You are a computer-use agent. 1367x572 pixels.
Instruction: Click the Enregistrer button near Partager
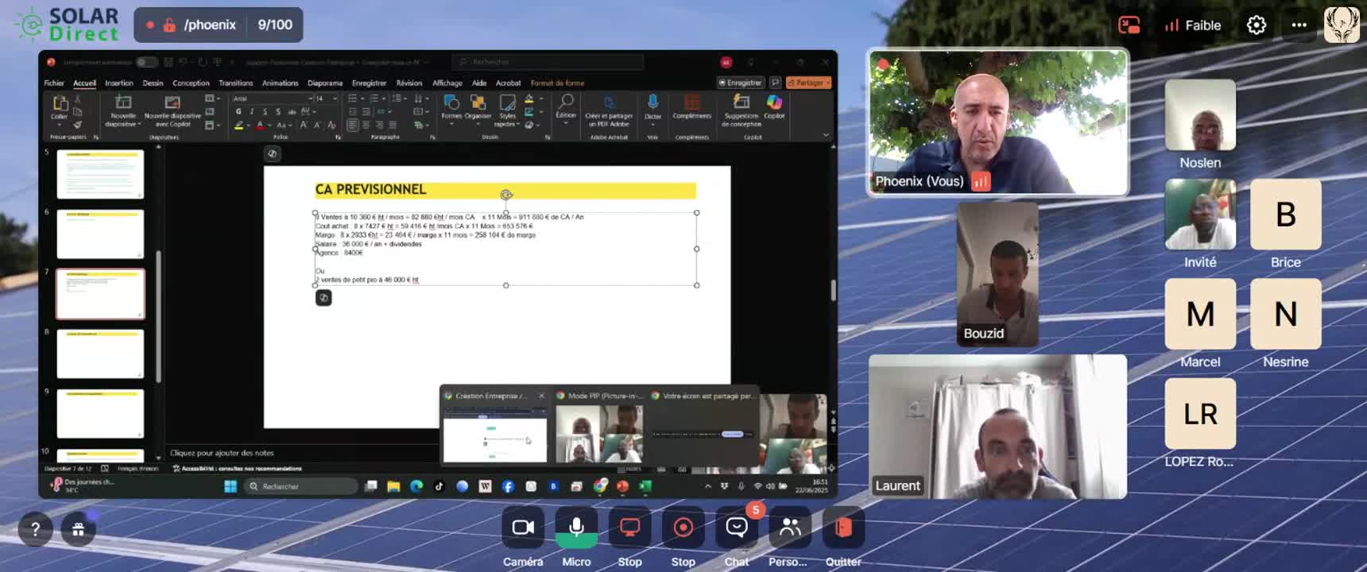(740, 83)
